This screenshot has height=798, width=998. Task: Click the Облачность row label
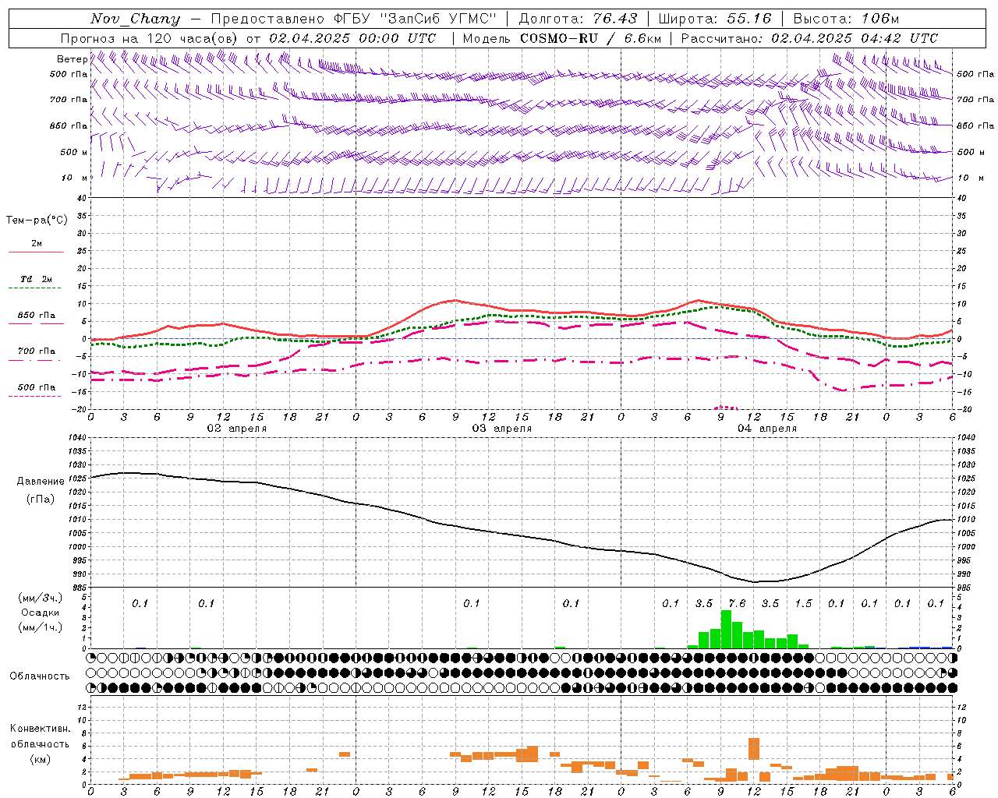pyautogui.click(x=40, y=676)
